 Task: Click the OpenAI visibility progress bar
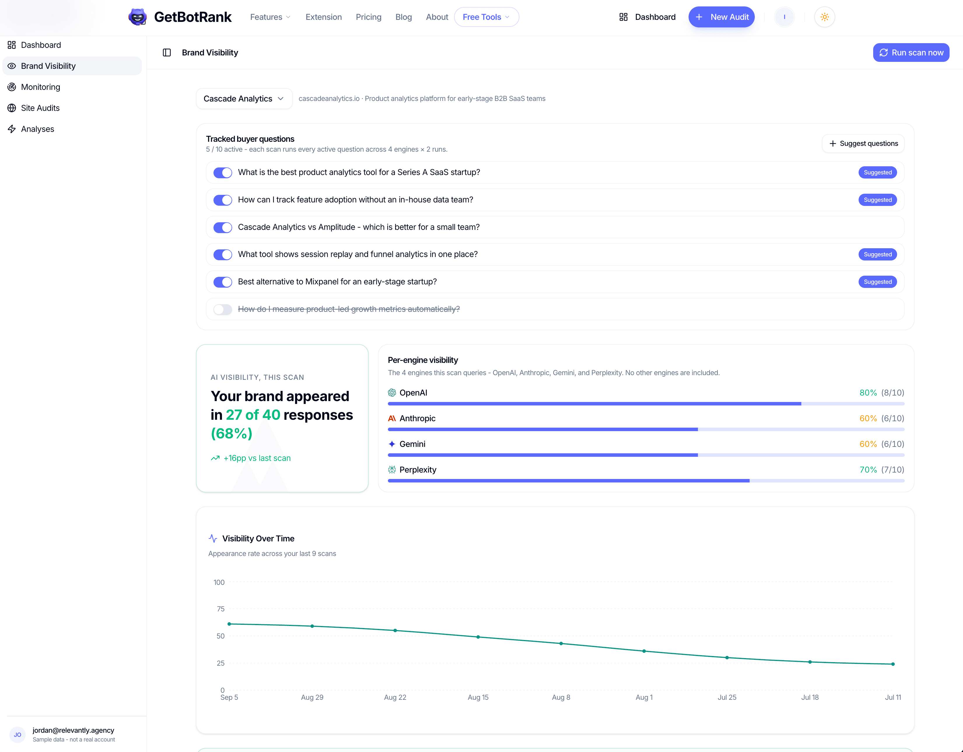(x=646, y=404)
